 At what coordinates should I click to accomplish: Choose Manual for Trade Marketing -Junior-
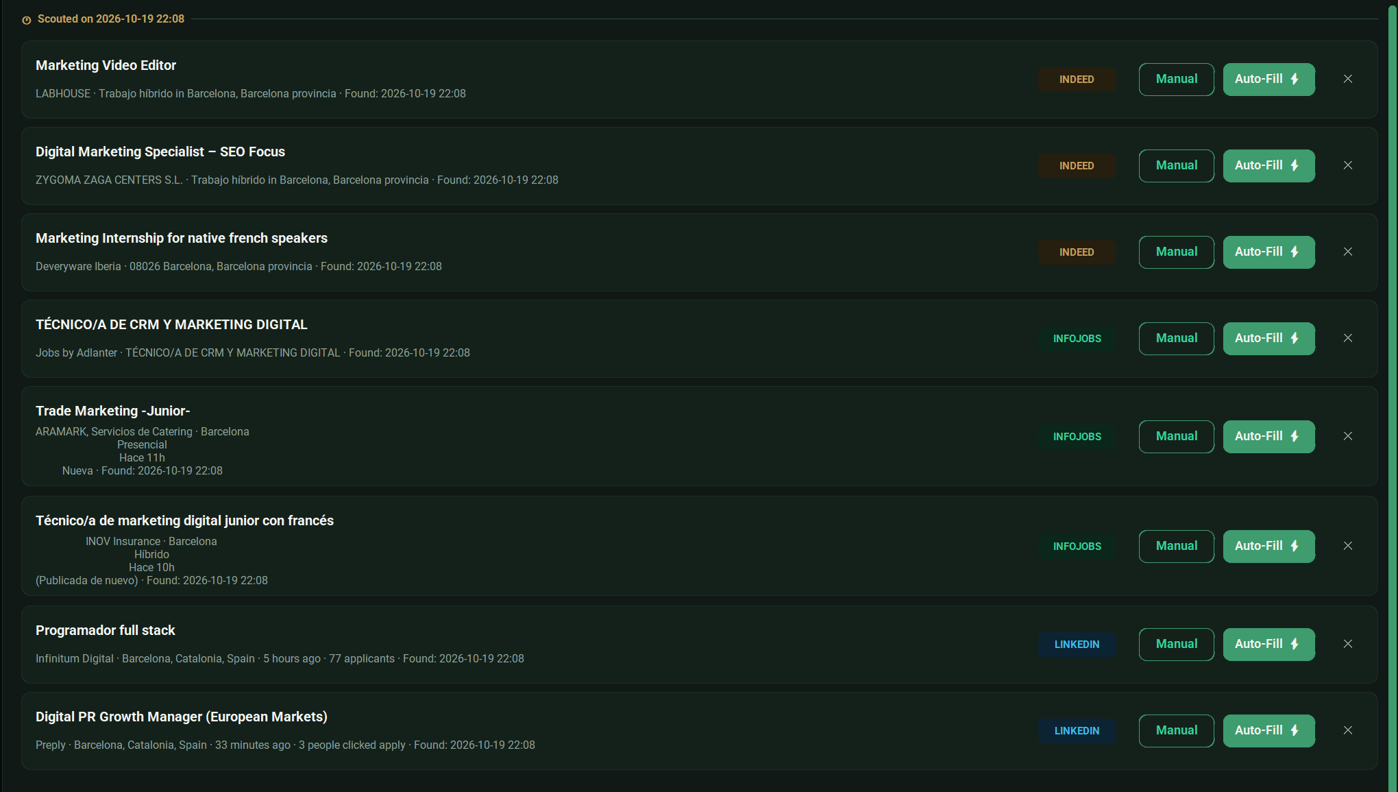click(1176, 436)
